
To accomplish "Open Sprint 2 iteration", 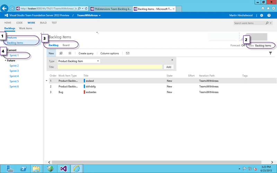I will point(14,66).
